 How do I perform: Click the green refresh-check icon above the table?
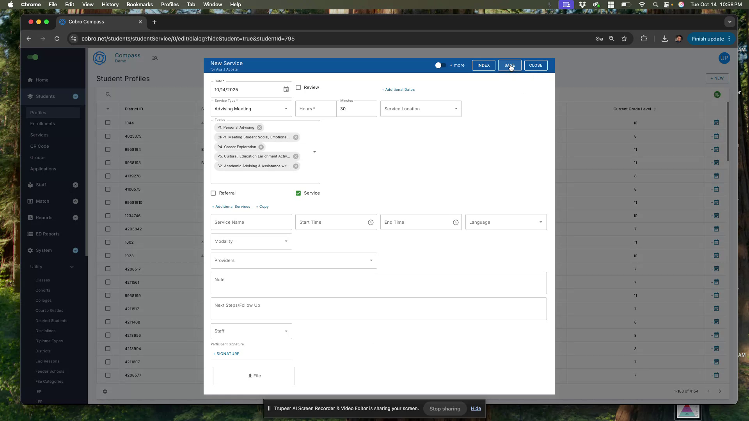[717, 94]
